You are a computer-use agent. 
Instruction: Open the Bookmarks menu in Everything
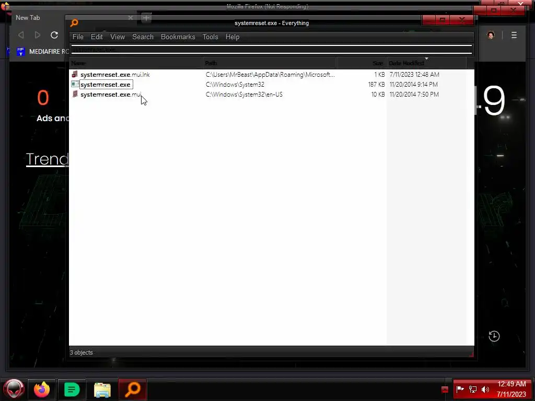pos(178,37)
